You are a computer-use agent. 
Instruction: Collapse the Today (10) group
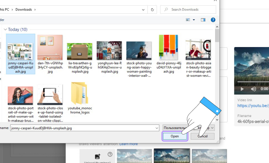[5, 30]
